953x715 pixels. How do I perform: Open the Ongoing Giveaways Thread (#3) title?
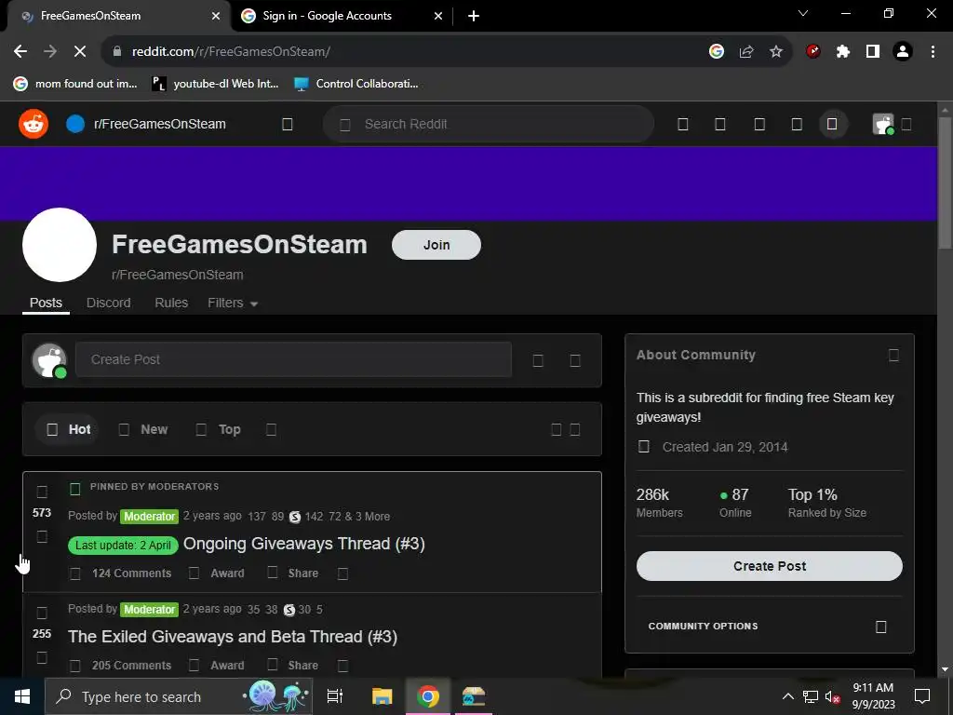pos(304,544)
